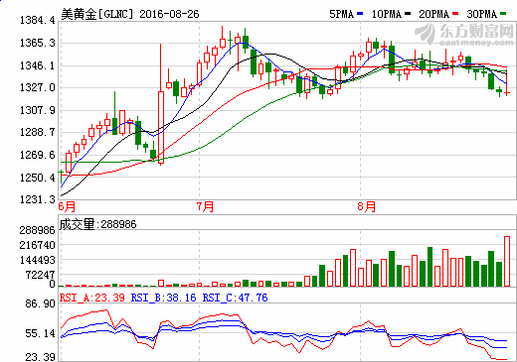
Task: Click the RSI_A:23.39 indicator label
Action: 92,298
